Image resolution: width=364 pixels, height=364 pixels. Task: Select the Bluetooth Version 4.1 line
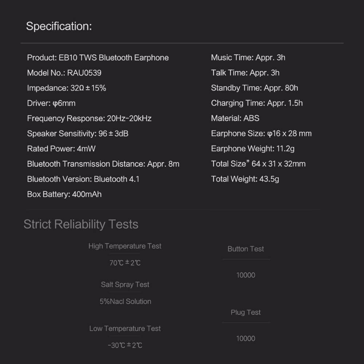tap(83, 179)
